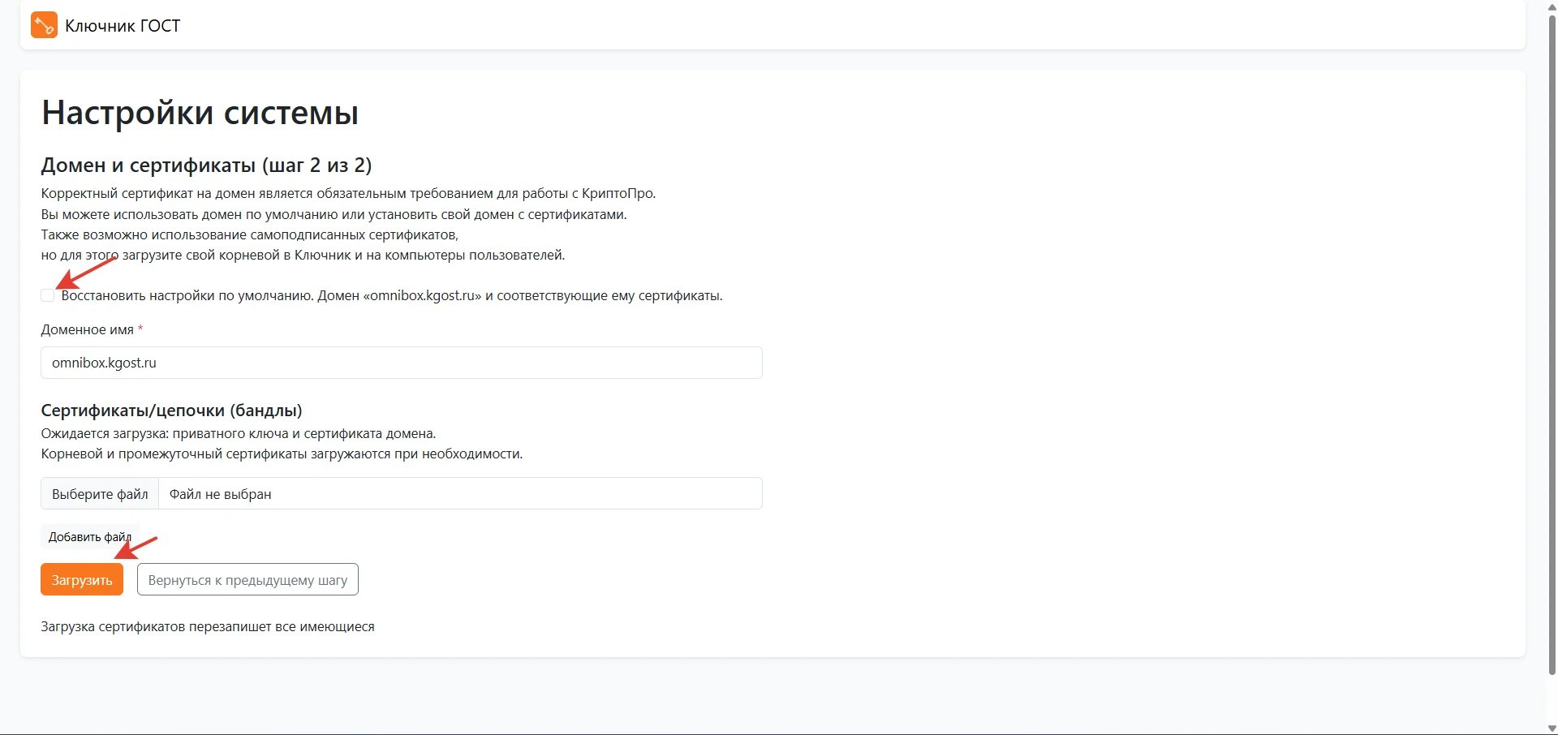Click the 'Домен и сертификаты (шаг 2 из 2)' heading
Image resolution: width=1558 pixels, height=735 pixels.
coord(206,165)
